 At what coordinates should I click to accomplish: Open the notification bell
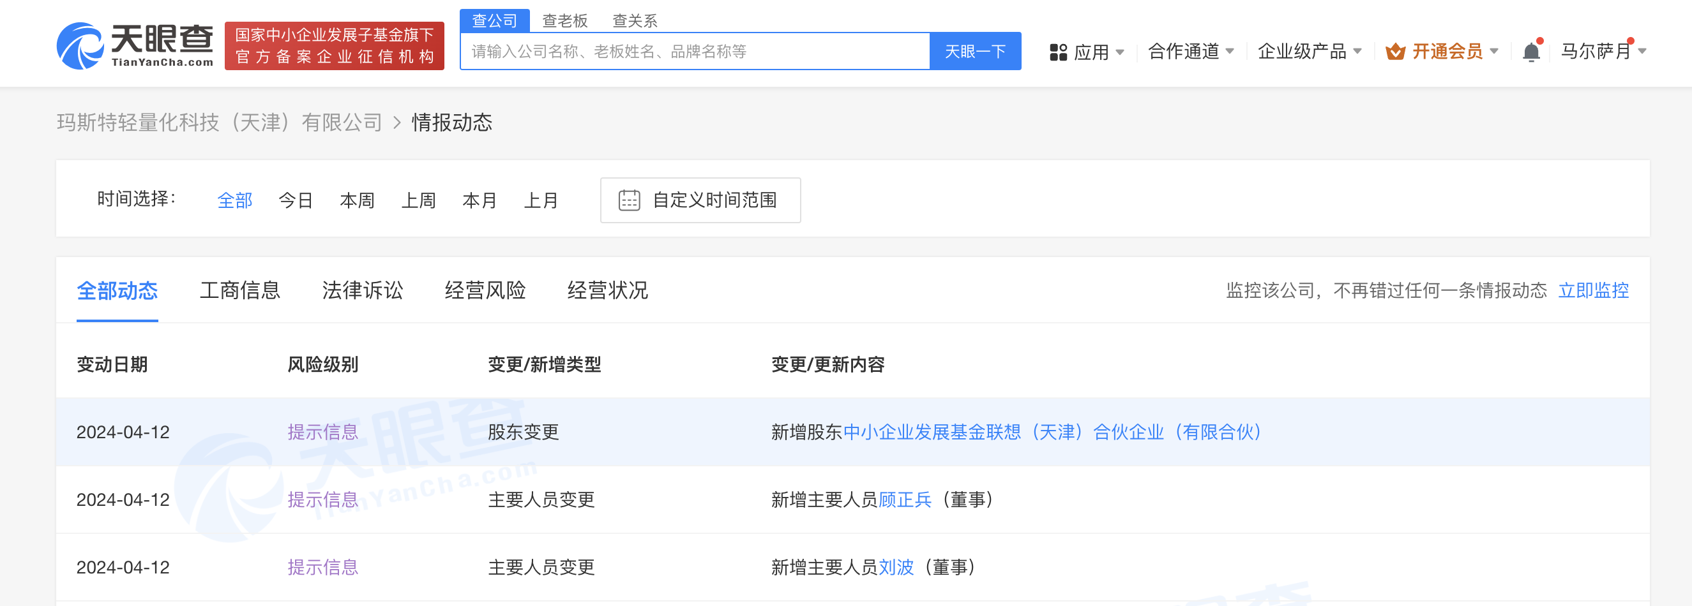pyautogui.click(x=1530, y=51)
